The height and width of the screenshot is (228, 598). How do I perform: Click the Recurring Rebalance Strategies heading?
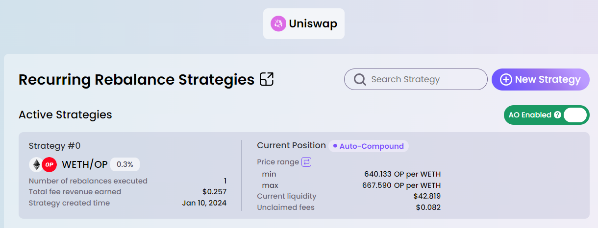[136, 79]
